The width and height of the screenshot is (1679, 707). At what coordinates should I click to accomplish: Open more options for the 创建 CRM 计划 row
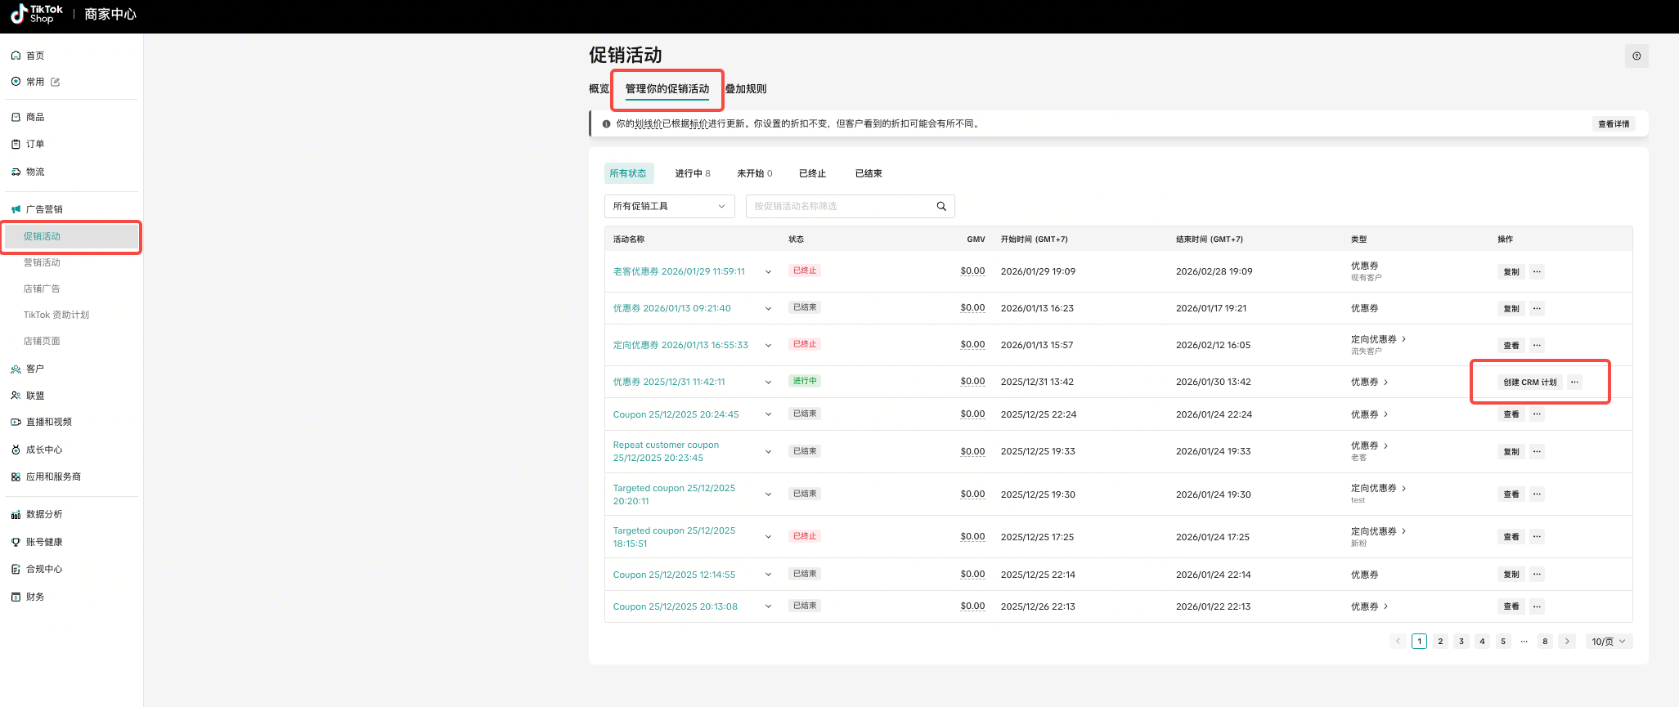point(1574,382)
